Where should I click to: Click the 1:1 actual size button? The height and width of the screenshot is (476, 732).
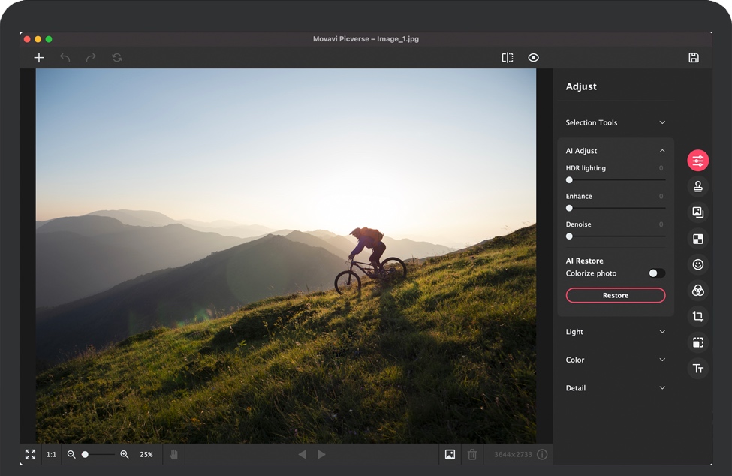(51, 454)
